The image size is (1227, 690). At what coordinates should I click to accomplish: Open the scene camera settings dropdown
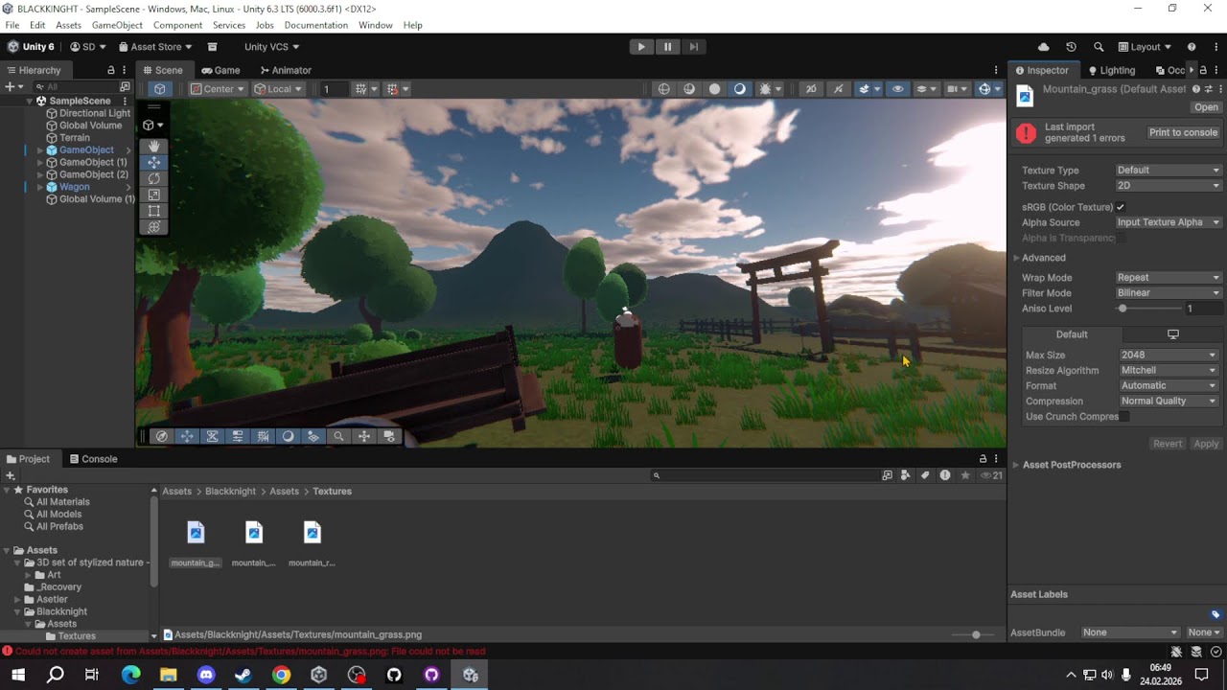[957, 89]
